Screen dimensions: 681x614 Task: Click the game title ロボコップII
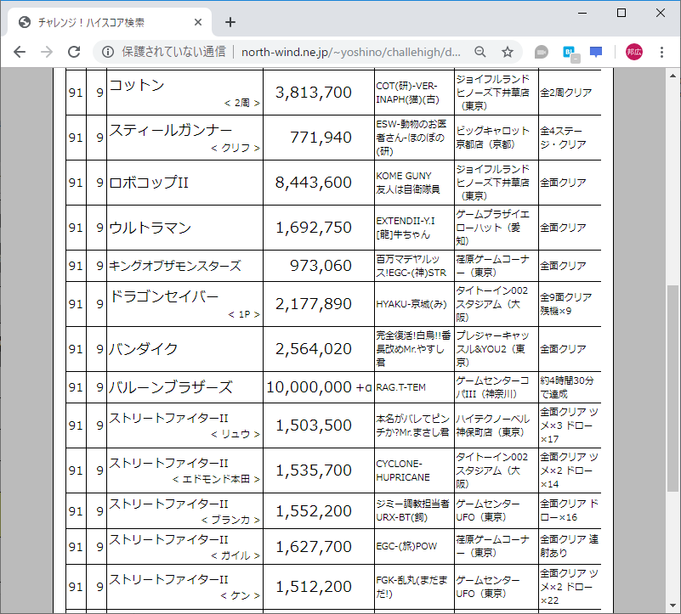tap(149, 183)
